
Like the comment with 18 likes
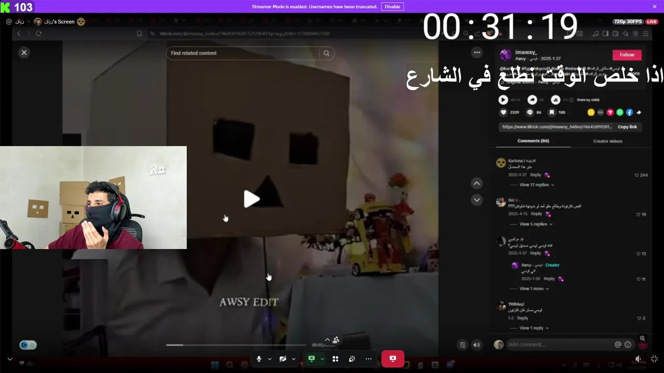639,214
